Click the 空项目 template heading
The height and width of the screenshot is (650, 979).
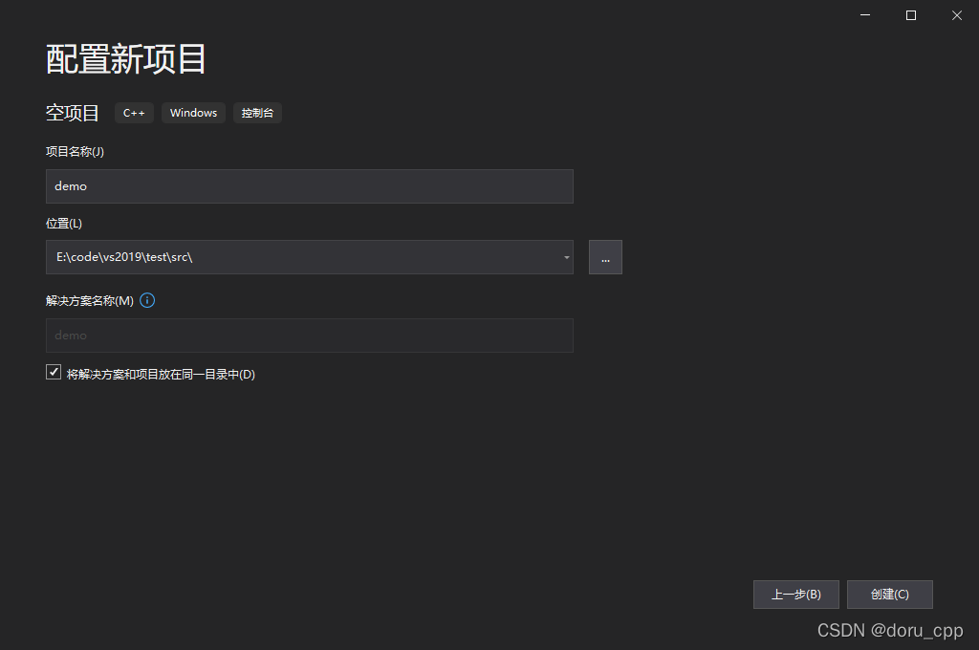pyautogui.click(x=73, y=113)
